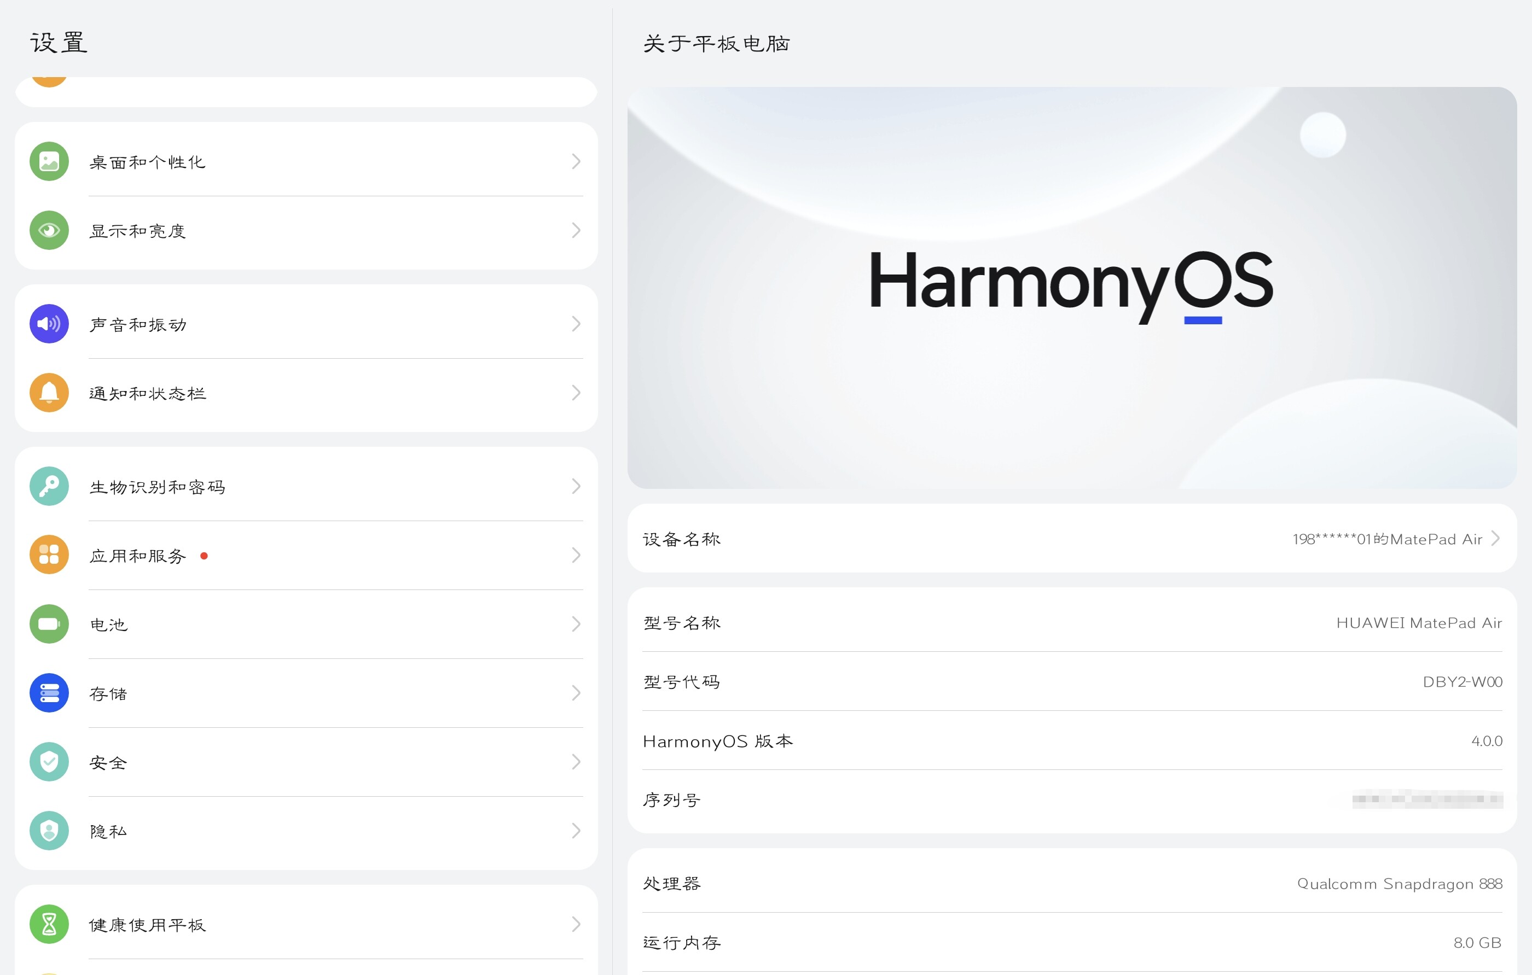Open 安全 settings label
Image resolution: width=1532 pixels, height=975 pixels.
pyautogui.click(x=109, y=763)
